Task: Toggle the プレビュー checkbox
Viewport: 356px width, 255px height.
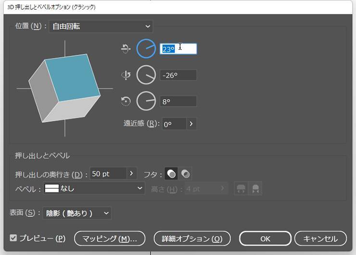Action: (x=13, y=238)
